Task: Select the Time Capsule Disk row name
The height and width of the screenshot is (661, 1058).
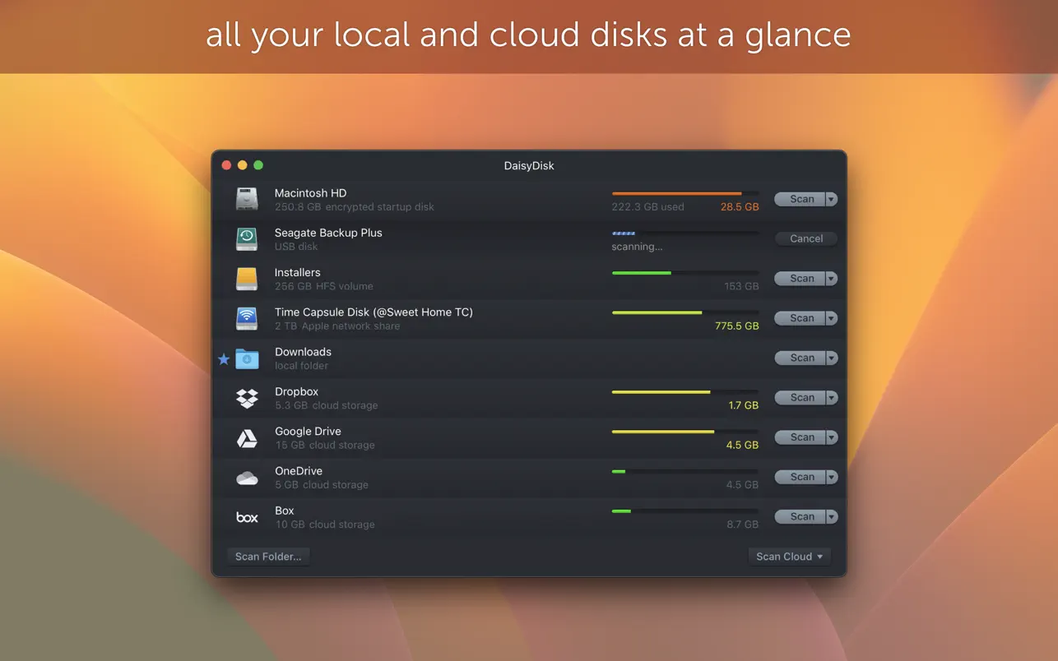Action: coord(373,312)
